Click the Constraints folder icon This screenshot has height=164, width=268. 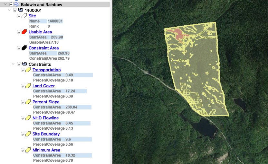(24, 64)
